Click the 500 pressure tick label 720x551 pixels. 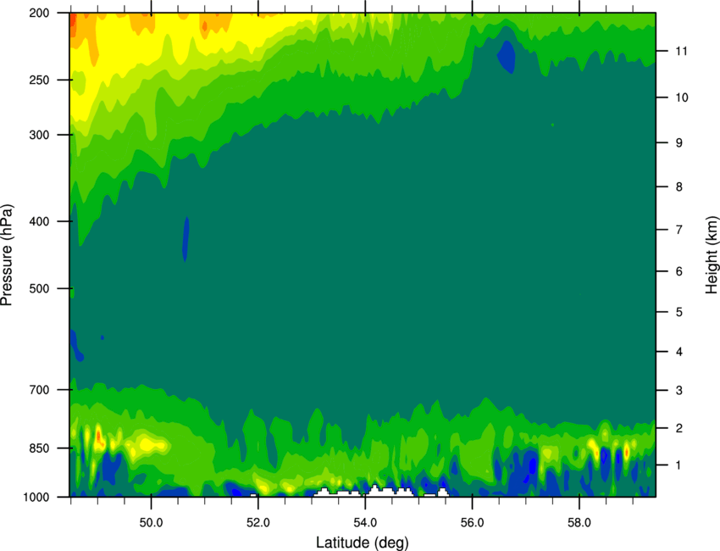coord(39,288)
